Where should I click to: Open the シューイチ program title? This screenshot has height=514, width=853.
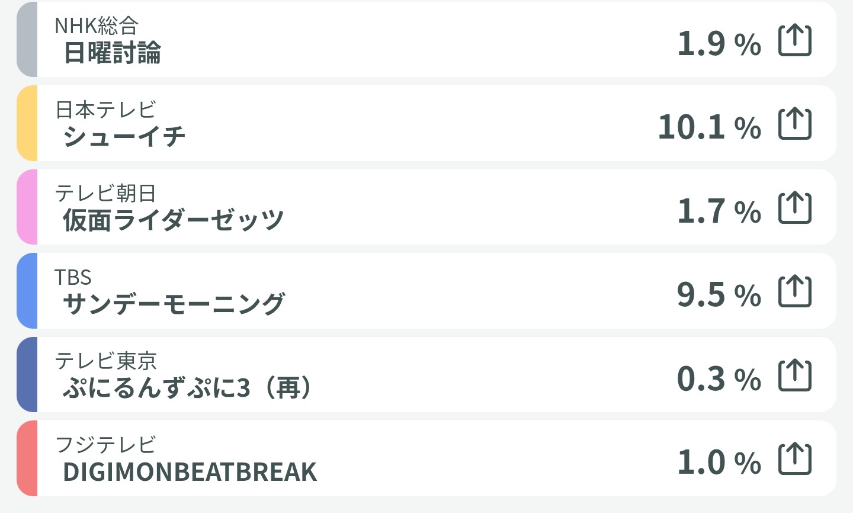124,137
